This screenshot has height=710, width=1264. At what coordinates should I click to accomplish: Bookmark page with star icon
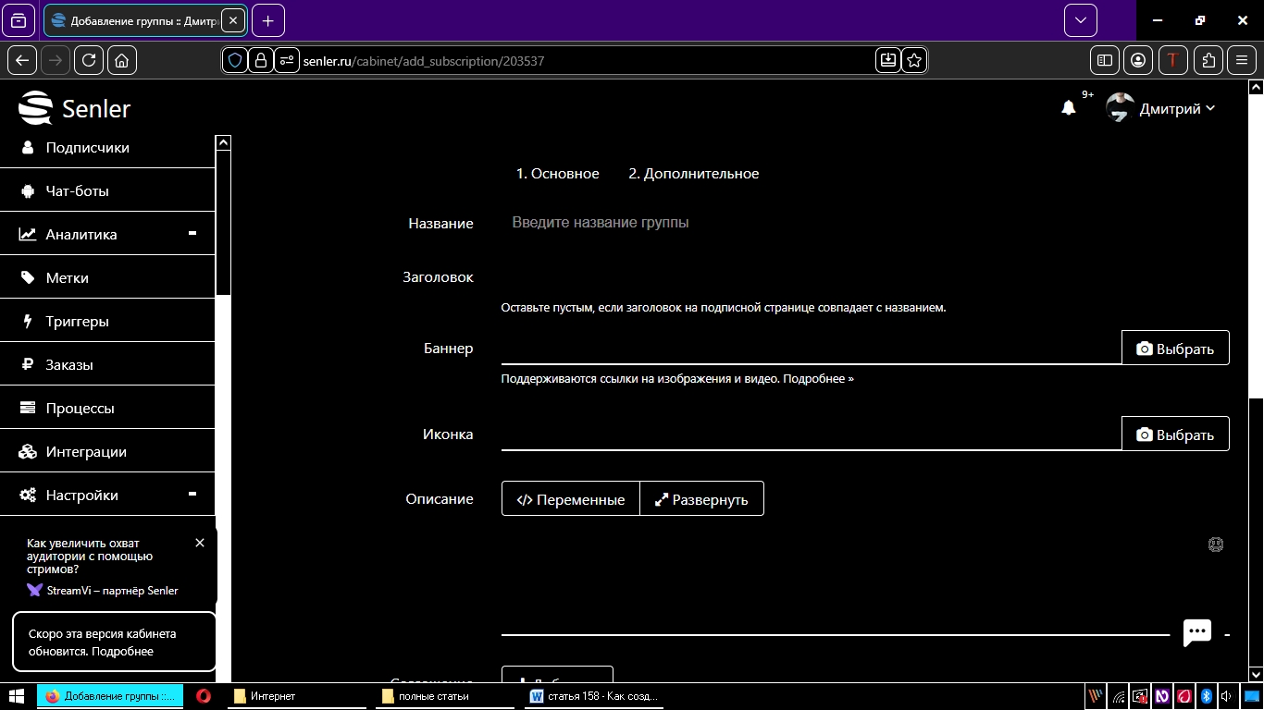click(914, 60)
